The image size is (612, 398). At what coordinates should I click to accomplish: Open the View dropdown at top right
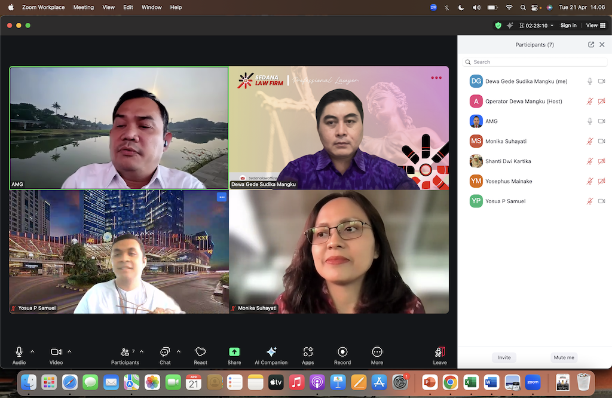tap(593, 26)
